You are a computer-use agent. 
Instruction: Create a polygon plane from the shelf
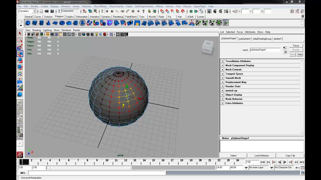pyautogui.click(x=55, y=23)
